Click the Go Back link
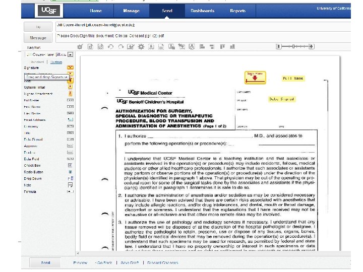Viewport: 363px width, 272px height. coord(104,263)
